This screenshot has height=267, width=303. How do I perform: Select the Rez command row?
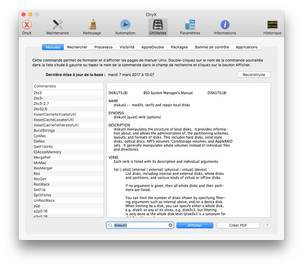68,174
